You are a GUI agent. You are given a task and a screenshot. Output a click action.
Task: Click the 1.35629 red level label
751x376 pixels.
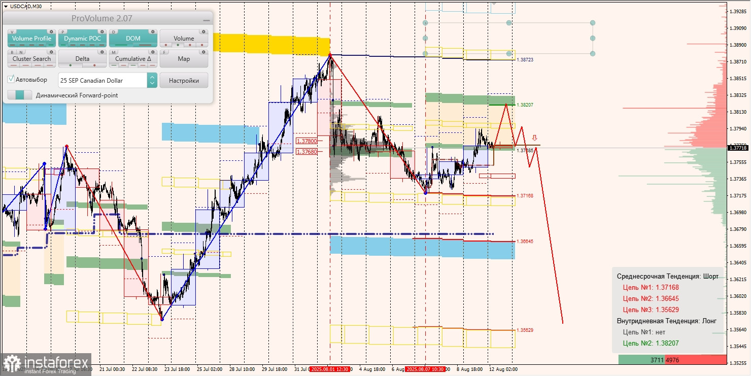[525, 330]
